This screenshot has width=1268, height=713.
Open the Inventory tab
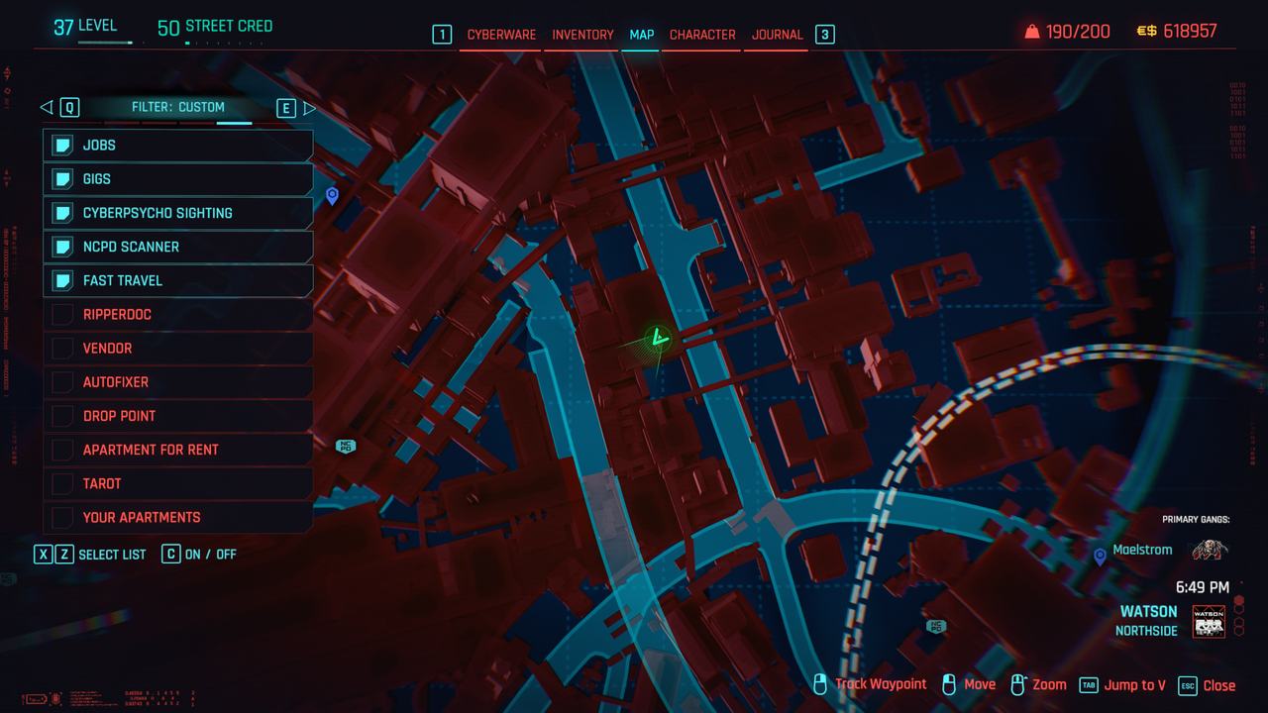pyautogui.click(x=582, y=35)
